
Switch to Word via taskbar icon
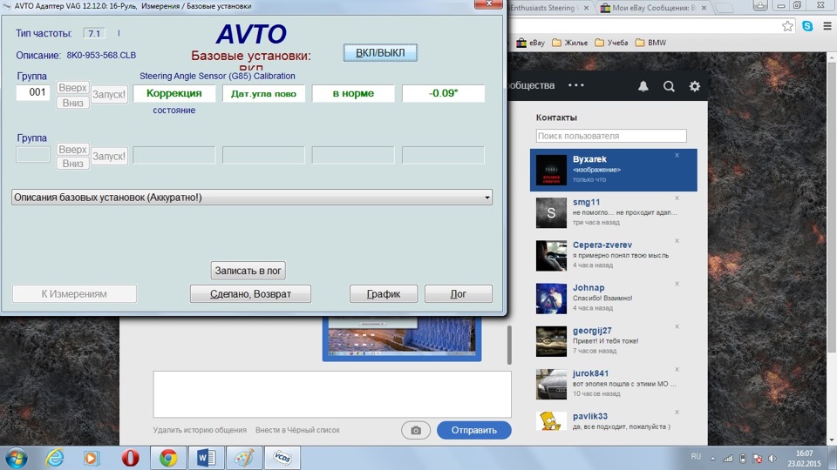(x=206, y=458)
